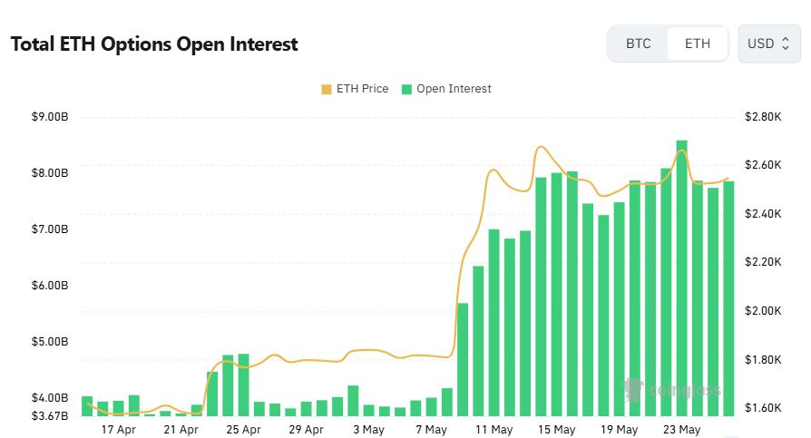
Task: Click the Total ETH Options Open Interest title
Action: tap(154, 44)
